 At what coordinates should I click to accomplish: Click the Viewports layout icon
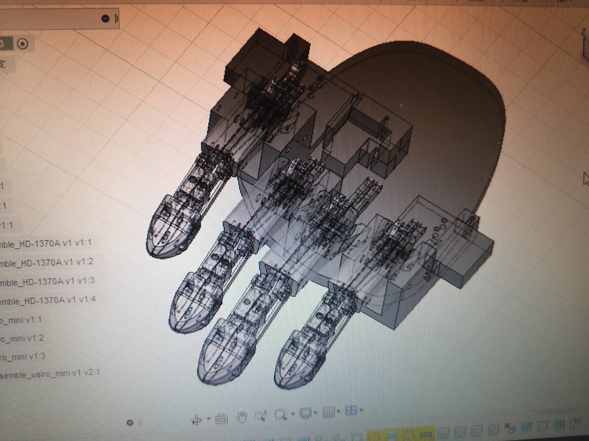coord(351,410)
